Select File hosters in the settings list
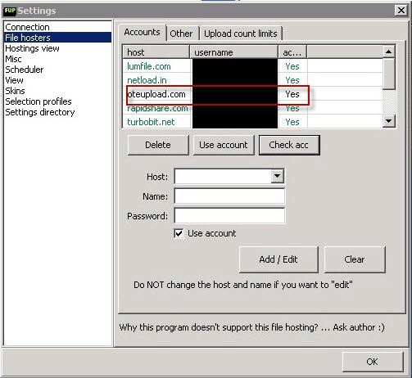 point(58,38)
